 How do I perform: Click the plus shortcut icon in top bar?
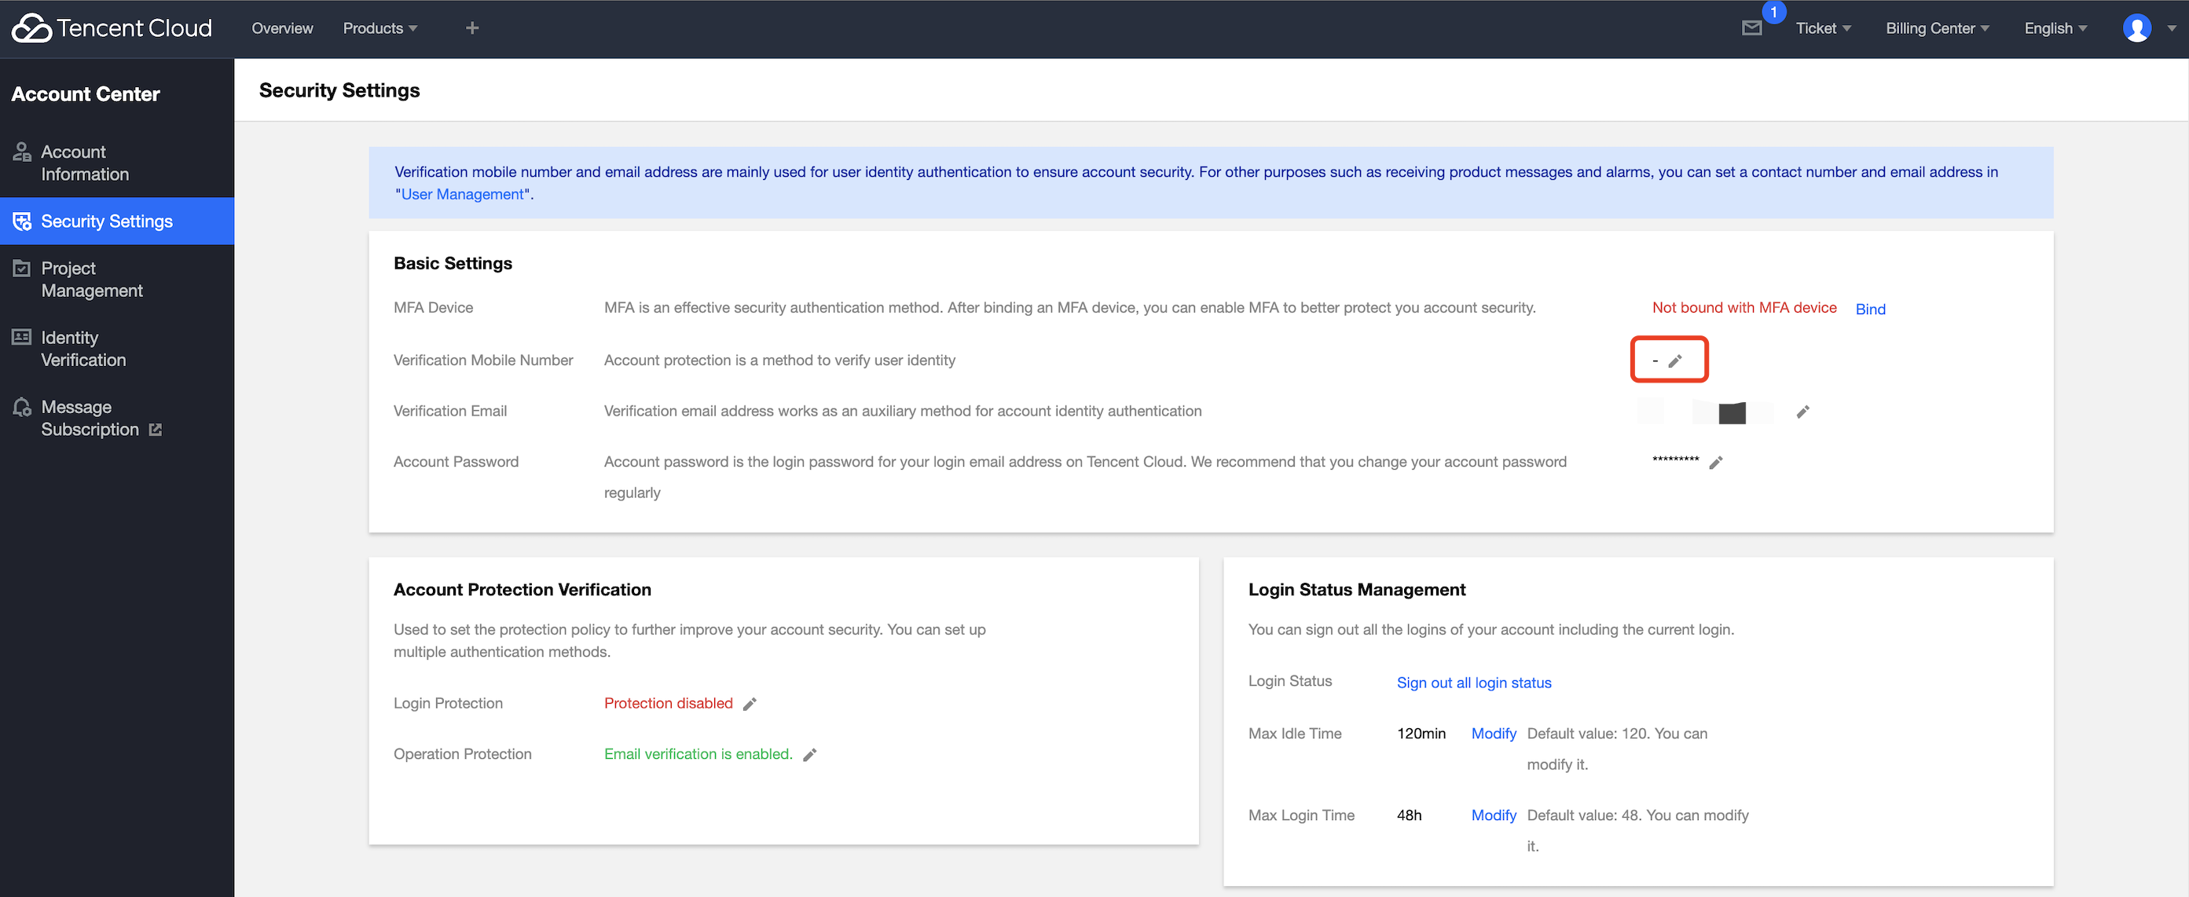(x=472, y=28)
